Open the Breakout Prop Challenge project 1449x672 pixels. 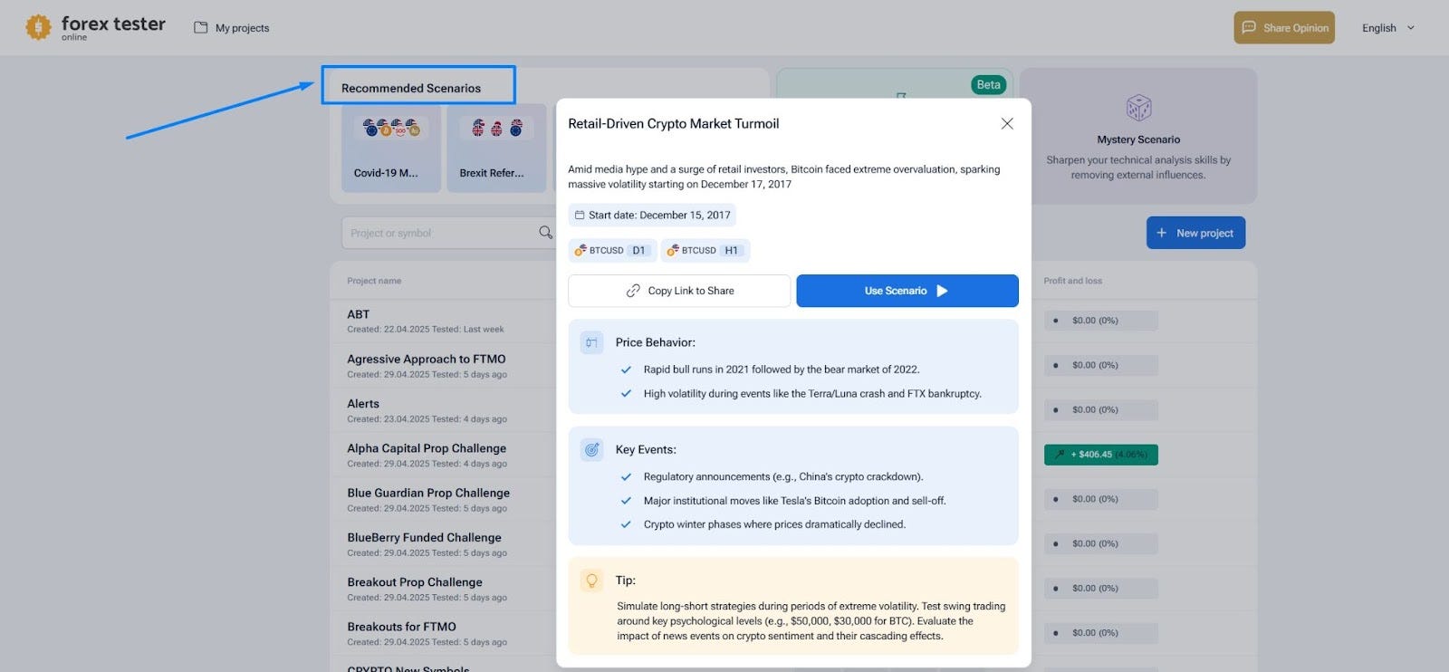click(x=415, y=582)
